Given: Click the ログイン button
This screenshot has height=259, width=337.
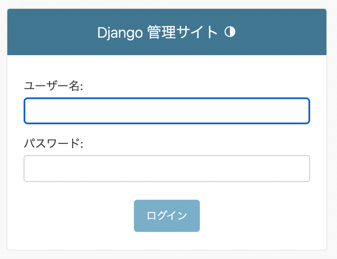Looking at the screenshot, I should [x=167, y=215].
